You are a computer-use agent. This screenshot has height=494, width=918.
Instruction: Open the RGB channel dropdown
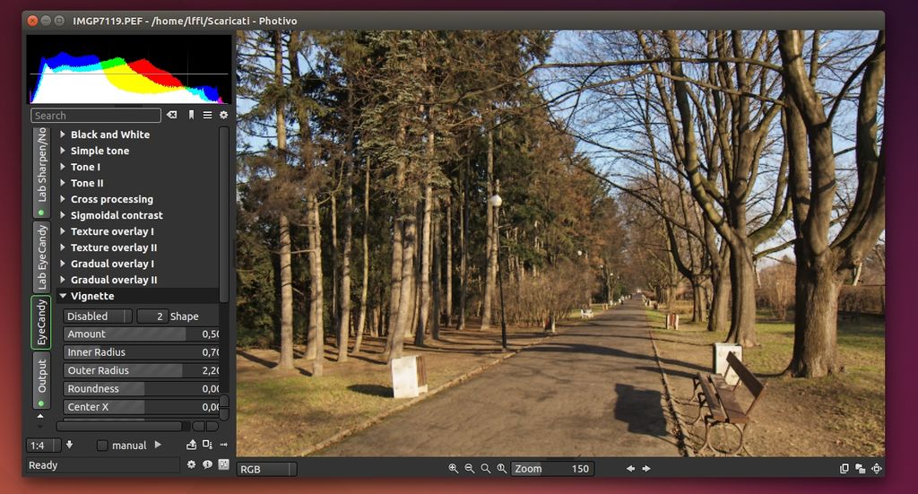(x=266, y=469)
